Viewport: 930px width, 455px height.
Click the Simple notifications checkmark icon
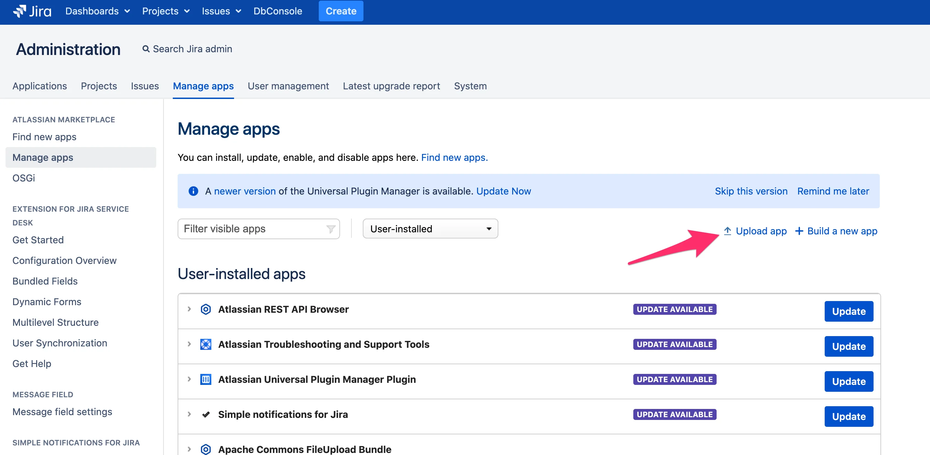206,414
